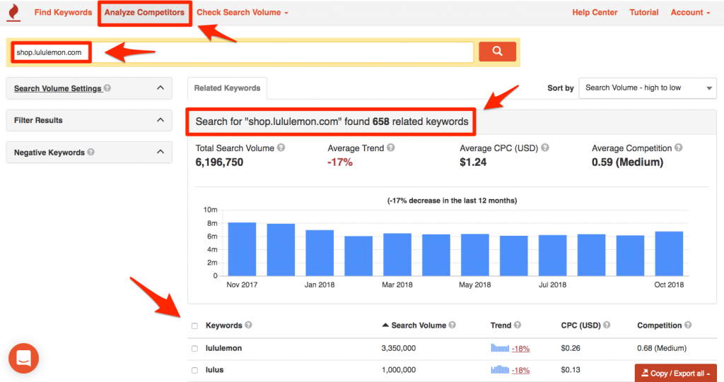Image resolution: width=724 pixels, height=382 pixels.
Task: Click the lululemon keyword
Action: click(x=223, y=348)
